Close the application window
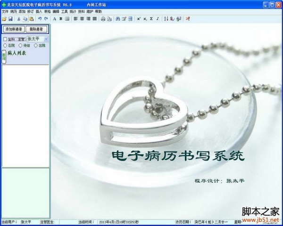This screenshot has width=283, height=226. pos(278,5)
